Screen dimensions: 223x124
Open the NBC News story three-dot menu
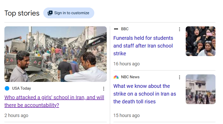point(179,77)
